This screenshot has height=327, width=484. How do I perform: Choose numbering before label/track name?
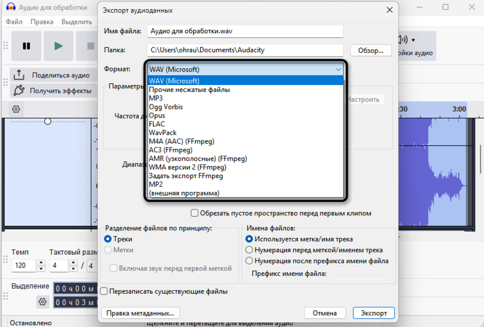coord(249,250)
